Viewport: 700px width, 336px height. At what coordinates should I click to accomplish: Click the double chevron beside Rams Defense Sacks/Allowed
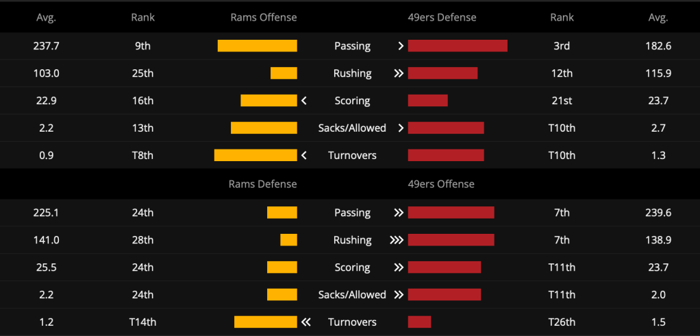(x=399, y=295)
